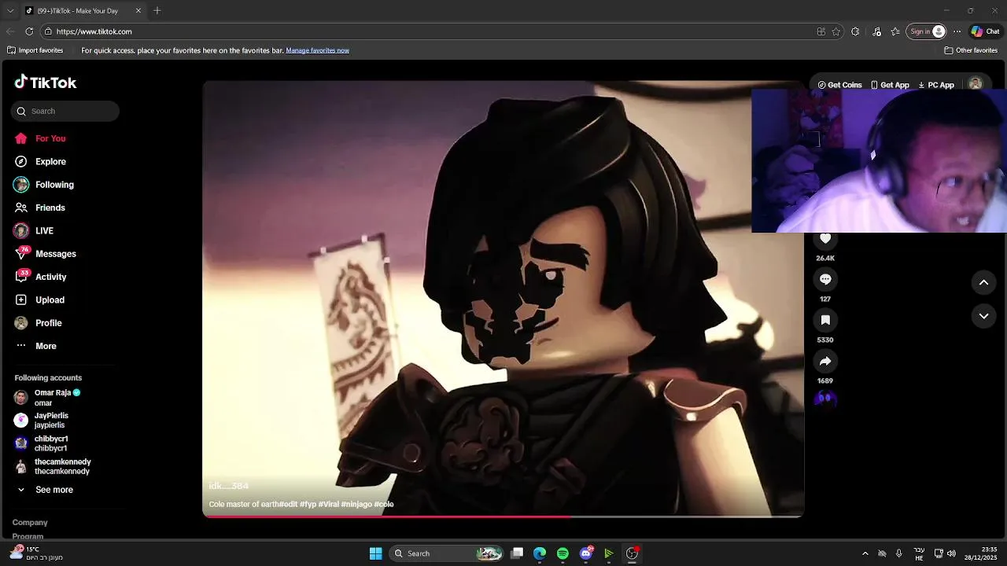Image resolution: width=1007 pixels, height=566 pixels.
Task: Click Get App in the top bar
Action: point(890,85)
